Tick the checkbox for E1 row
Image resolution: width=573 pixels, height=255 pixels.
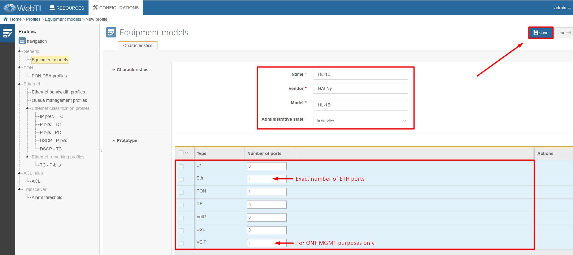tap(181, 166)
